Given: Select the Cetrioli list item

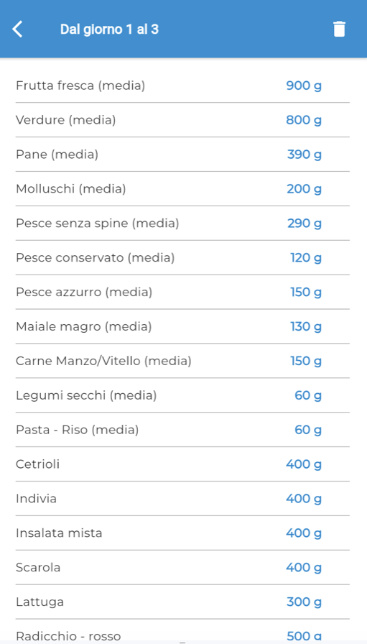Looking at the screenshot, I should tap(182, 464).
